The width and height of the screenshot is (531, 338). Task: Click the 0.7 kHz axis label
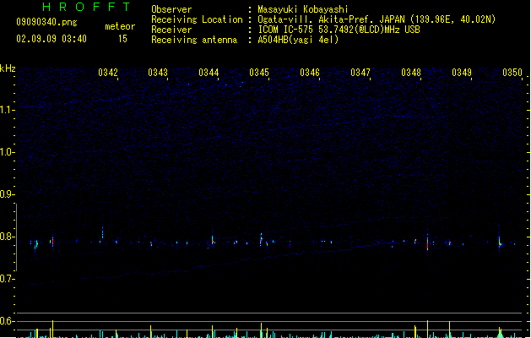7,279
